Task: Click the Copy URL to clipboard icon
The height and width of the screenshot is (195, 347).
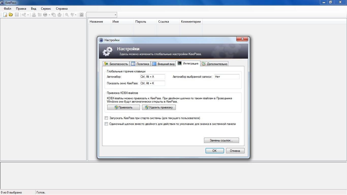Action: pyautogui.click(x=54, y=15)
